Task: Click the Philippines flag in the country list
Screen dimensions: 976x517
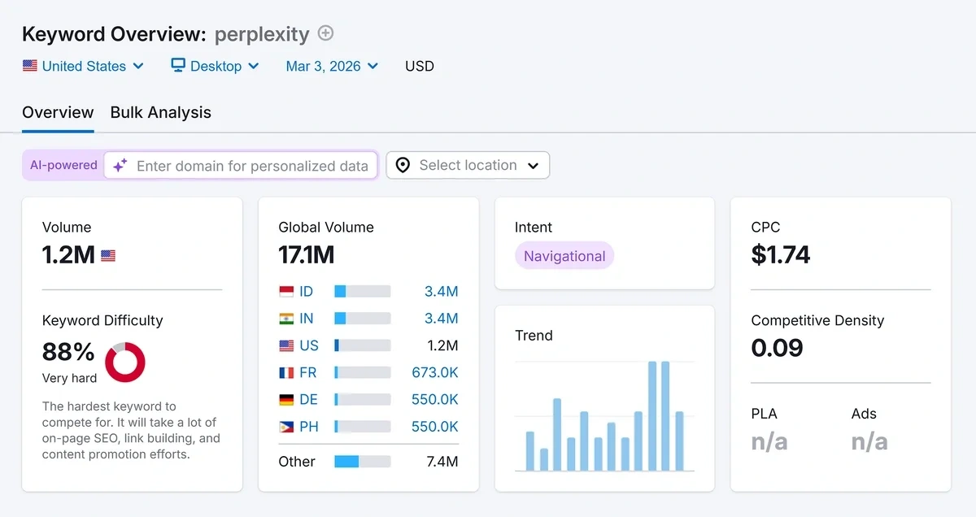Action: 285,426
